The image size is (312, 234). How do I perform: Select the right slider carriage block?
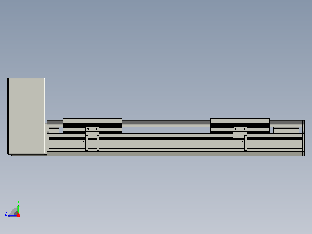240,121
